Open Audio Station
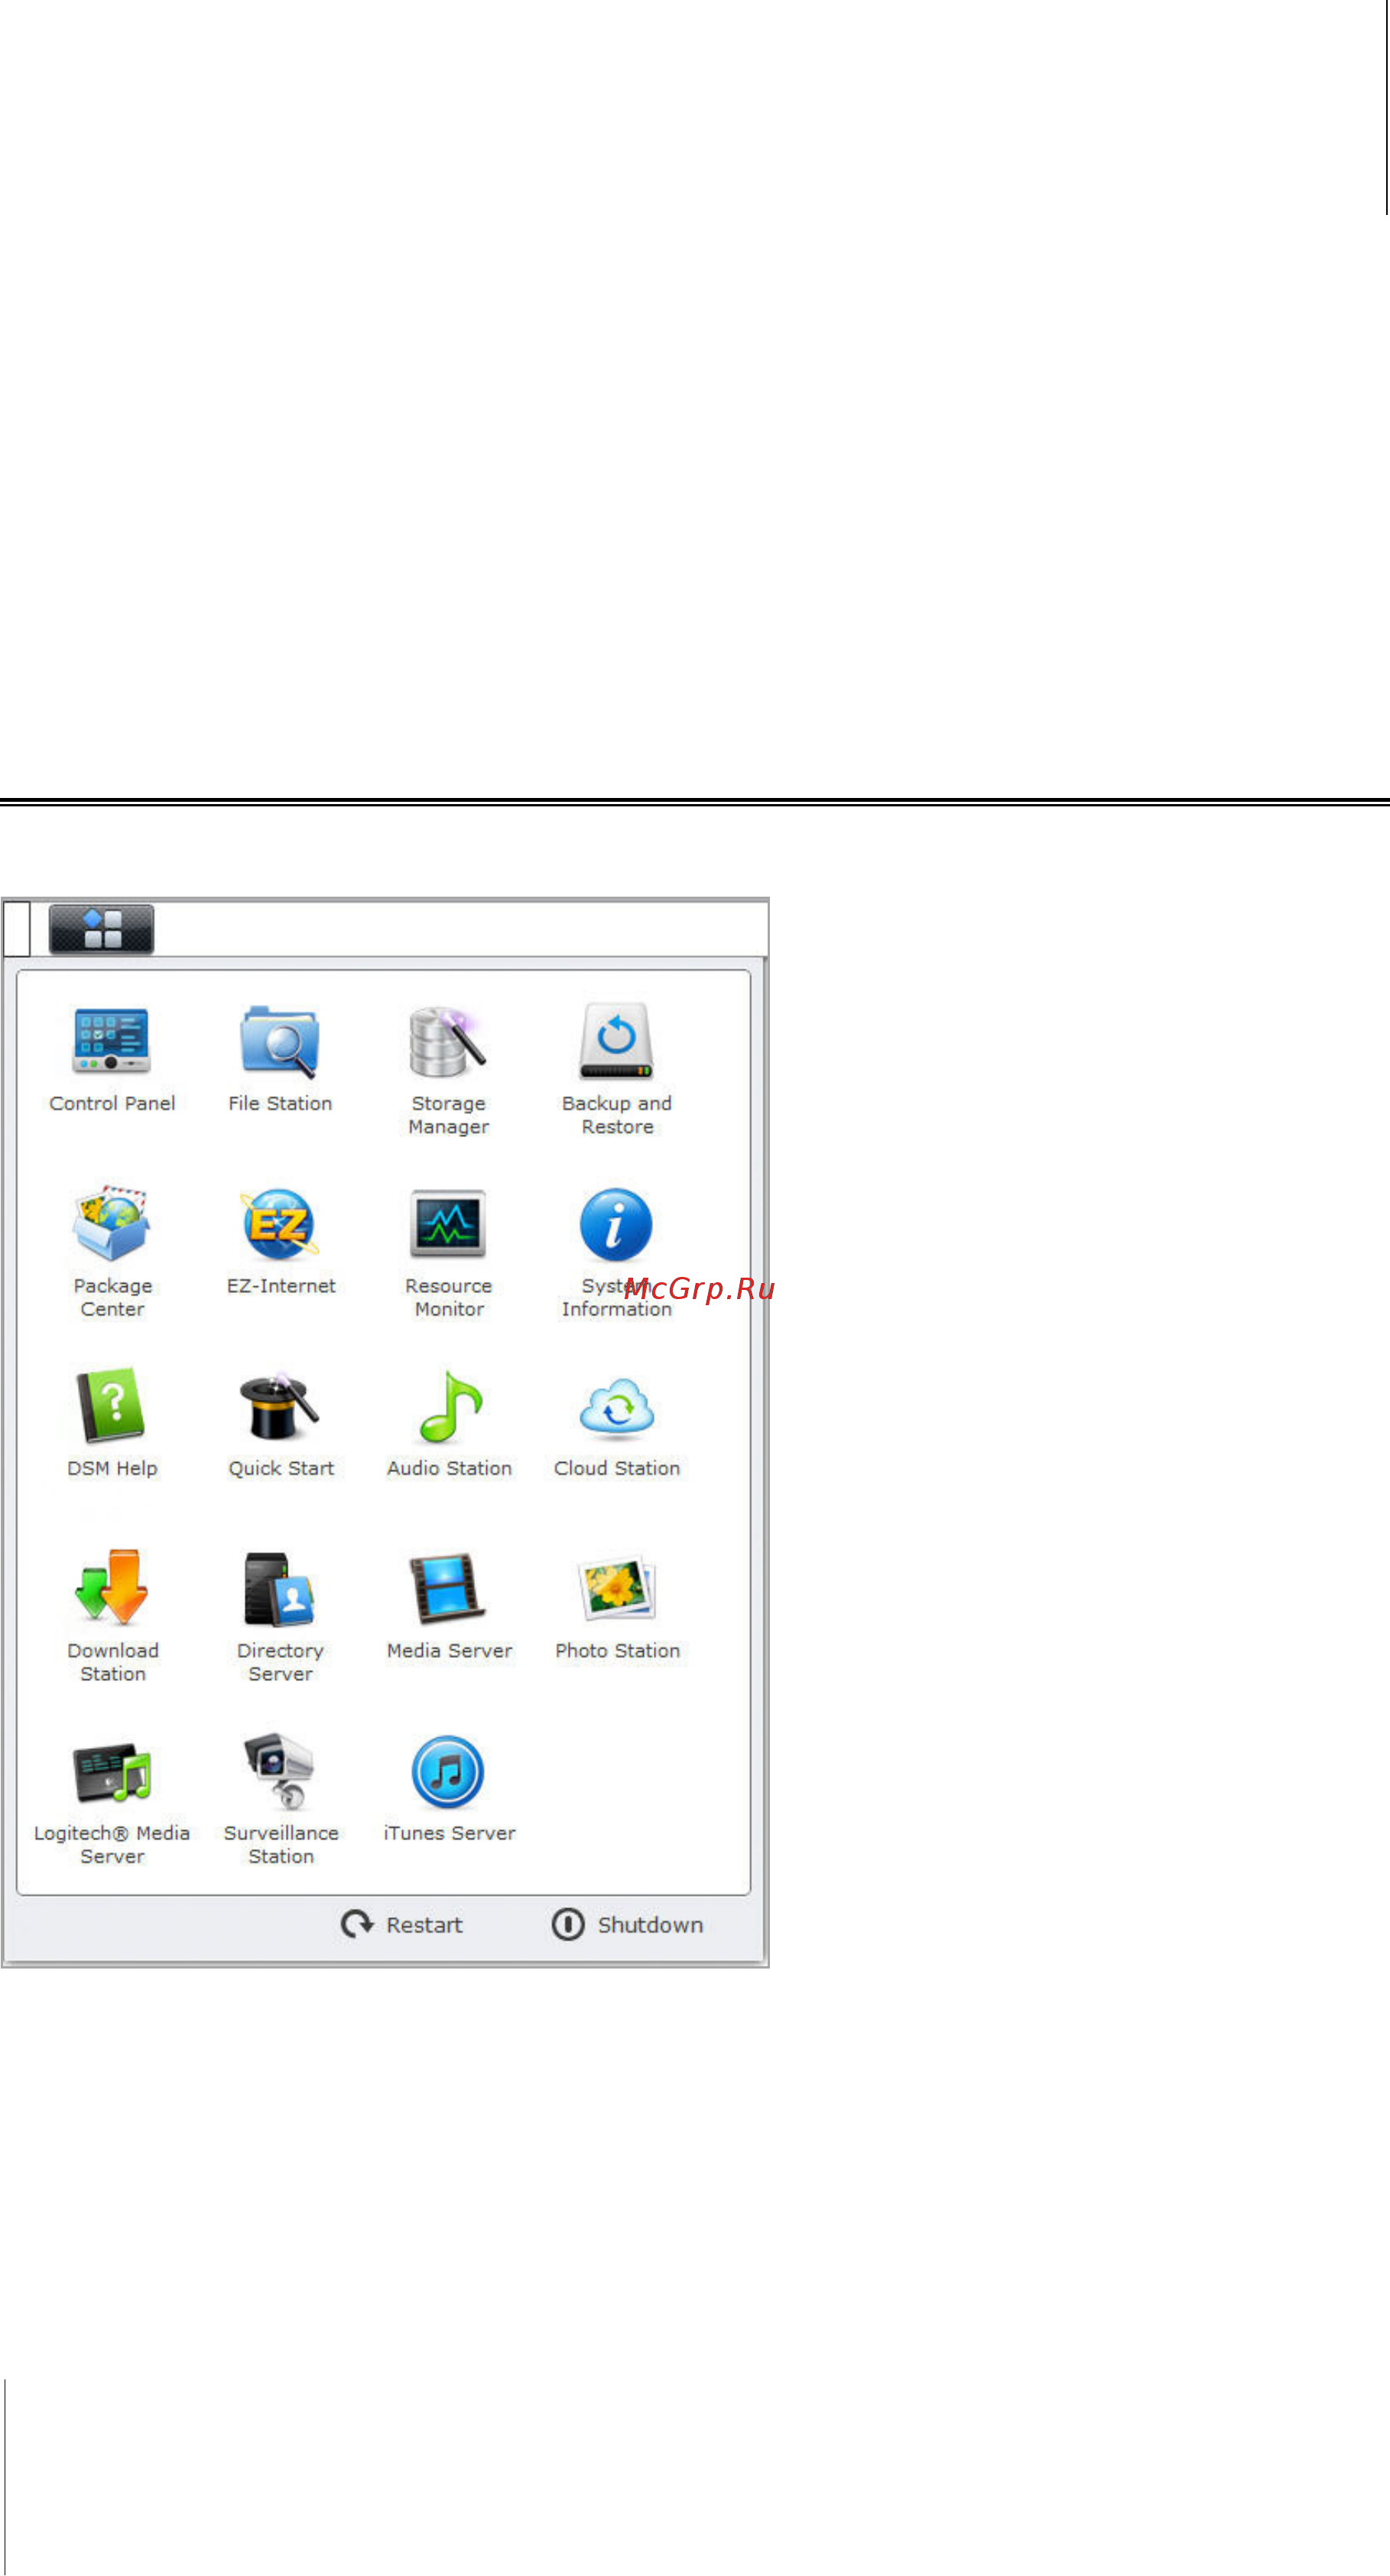 [450, 1407]
